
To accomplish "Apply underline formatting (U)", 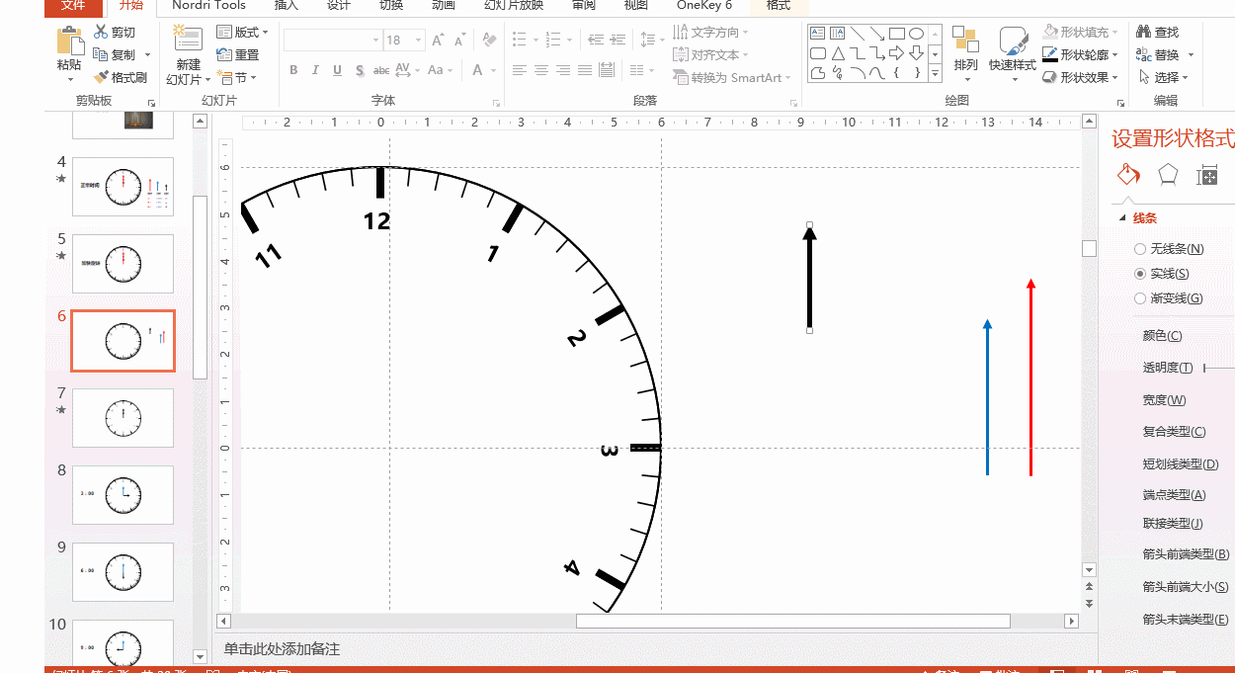I will [337, 70].
